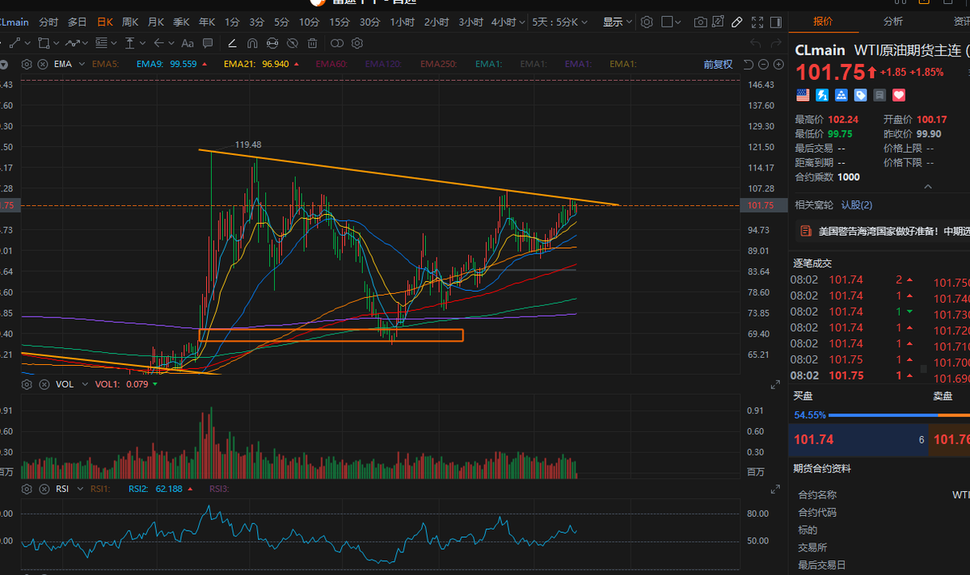Screen dimensions: 970x575
Task: Zoom out the chart with minus icon
Action: coord(765,64)
